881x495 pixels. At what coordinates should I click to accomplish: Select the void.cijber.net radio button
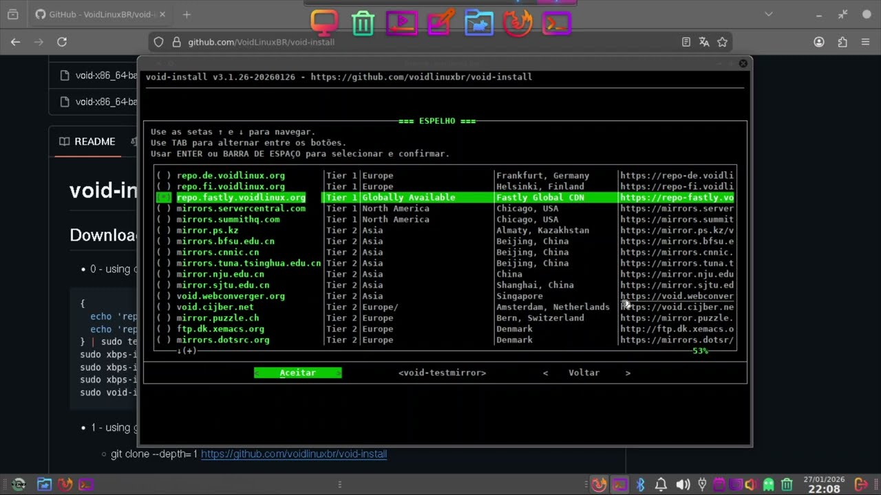(x=164, y=307)
